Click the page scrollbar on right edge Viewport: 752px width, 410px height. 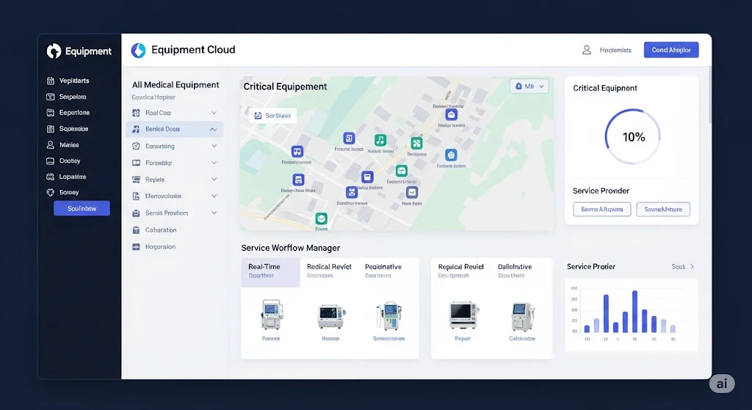[x=710, y=96]
